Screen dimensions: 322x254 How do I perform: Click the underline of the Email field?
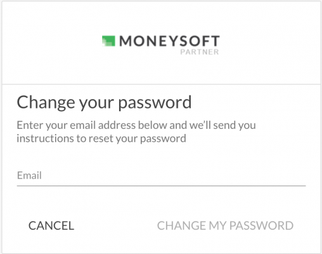[x=161, y=186]
